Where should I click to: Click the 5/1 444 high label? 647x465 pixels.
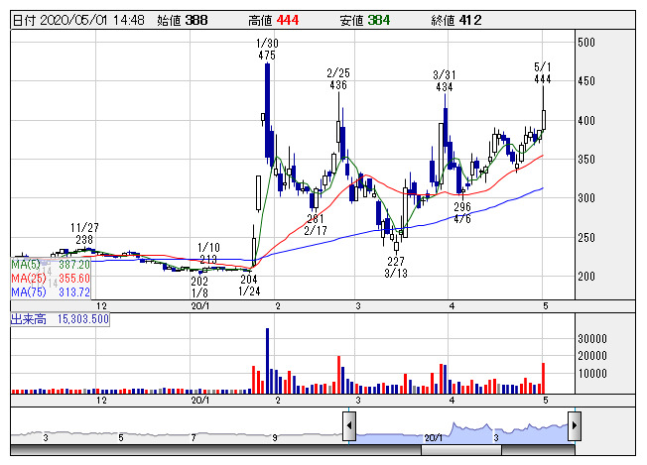[542, 72]
